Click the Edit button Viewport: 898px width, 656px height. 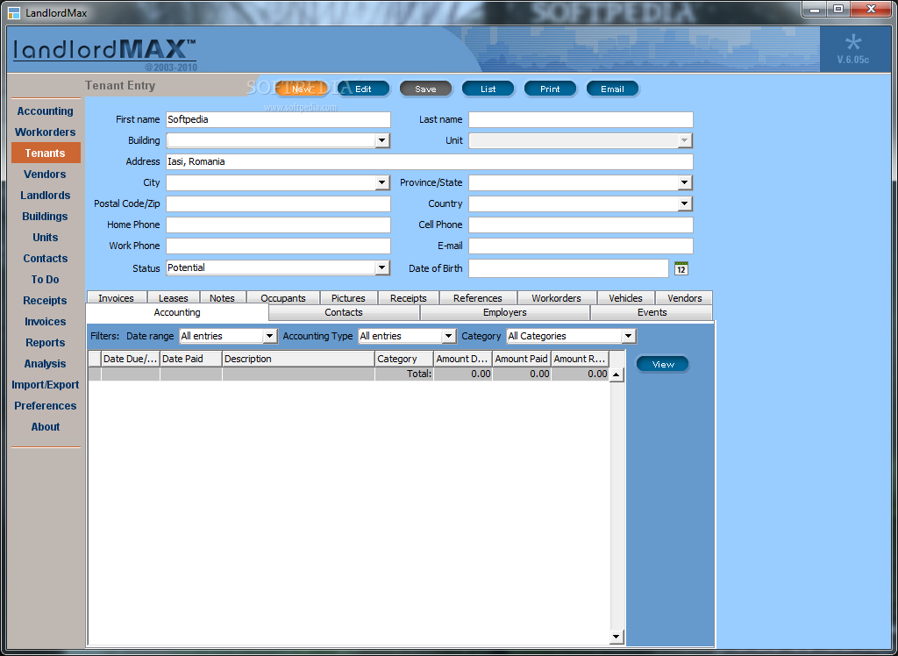pyautogui.click(x=363, y=89)
